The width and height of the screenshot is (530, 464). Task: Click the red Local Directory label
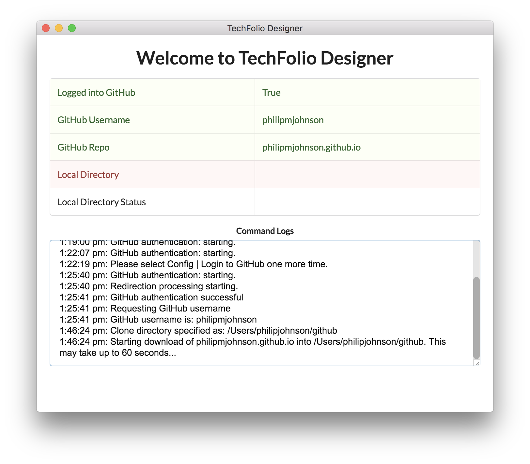[x=87, y=175]
